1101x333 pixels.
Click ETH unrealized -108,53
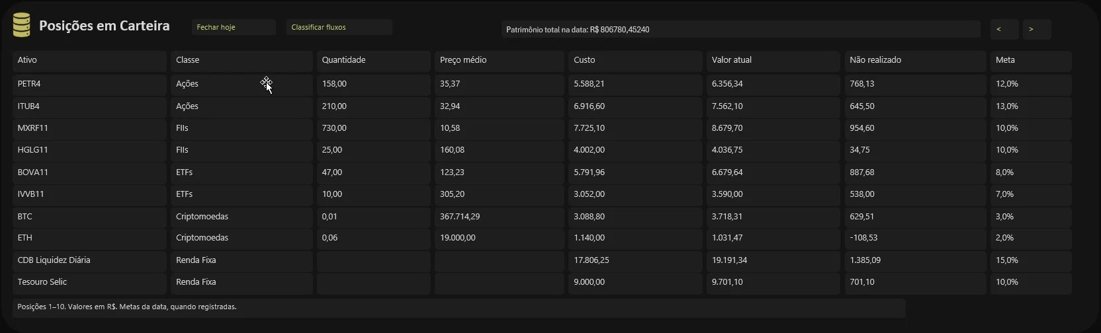point(915,238)
